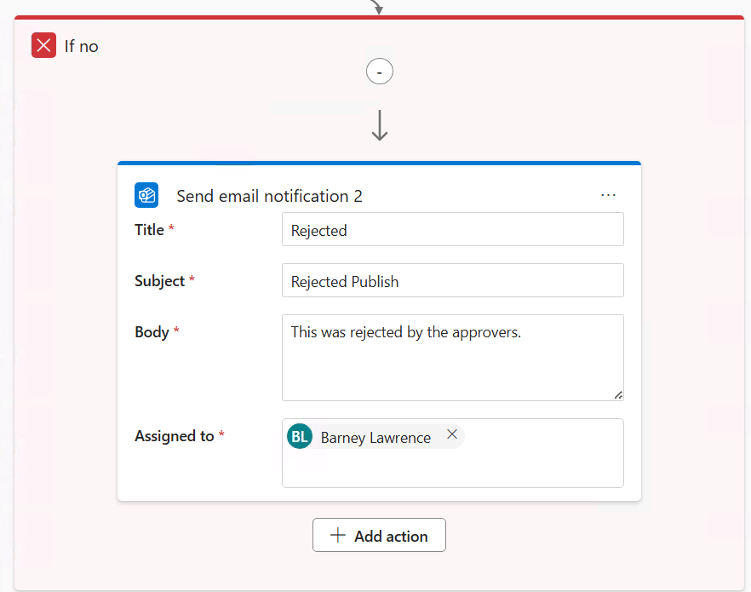Image resolution: width=751 pixels, height=592 pixels.
Task: Click the Subject field label
Action: pos(159,281)
